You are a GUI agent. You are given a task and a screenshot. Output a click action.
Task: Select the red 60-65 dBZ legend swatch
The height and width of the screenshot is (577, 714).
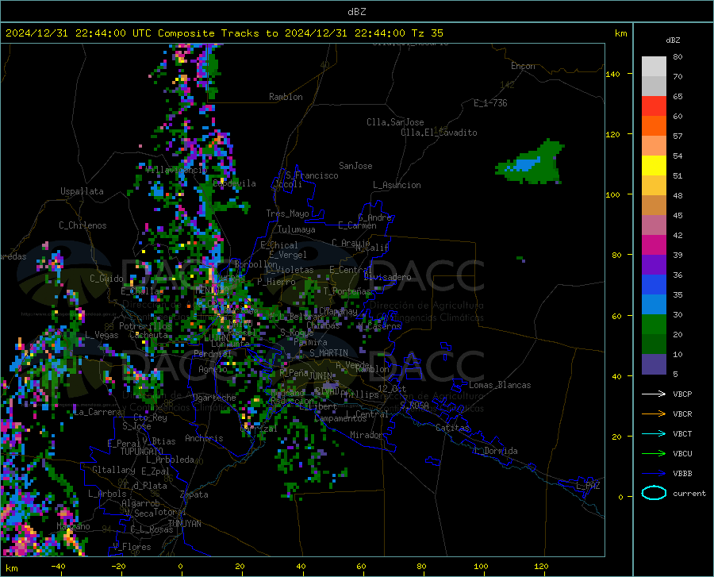654,106
